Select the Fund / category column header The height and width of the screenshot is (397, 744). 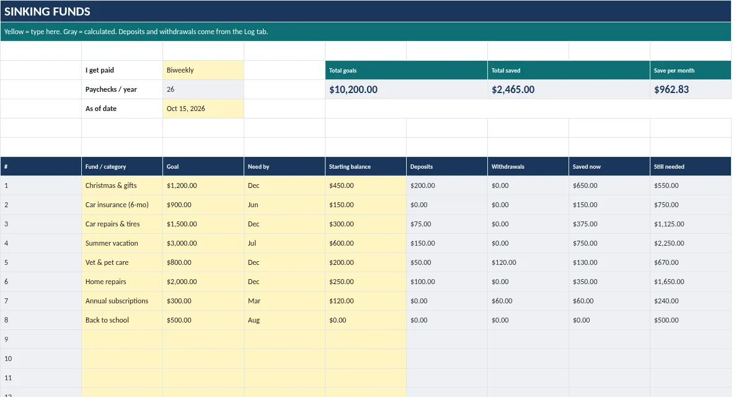[122, 166]
